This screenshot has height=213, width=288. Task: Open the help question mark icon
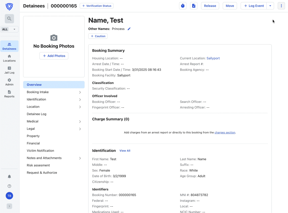click(x=9, y=186)
